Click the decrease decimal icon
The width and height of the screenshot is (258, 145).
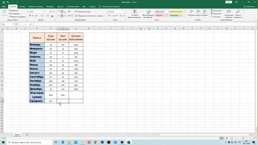tap(124, 16)
